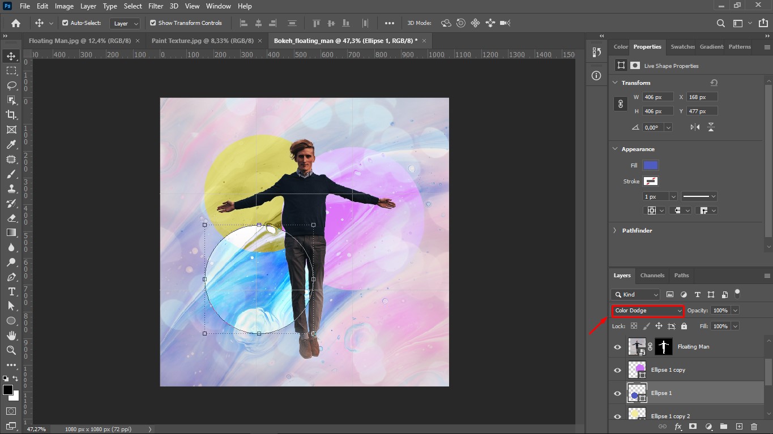Select the Pen tool
This screenshot has height=434, width=773.
click(x=11, y=277)
